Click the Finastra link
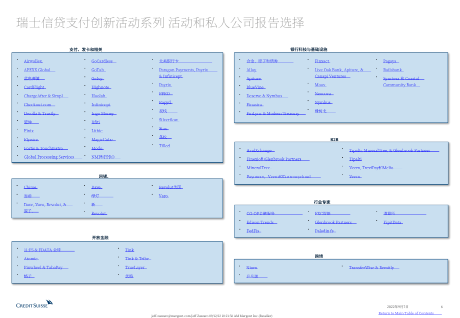The height and width of the screenshot is (318, 460). [x=255, y=104]
